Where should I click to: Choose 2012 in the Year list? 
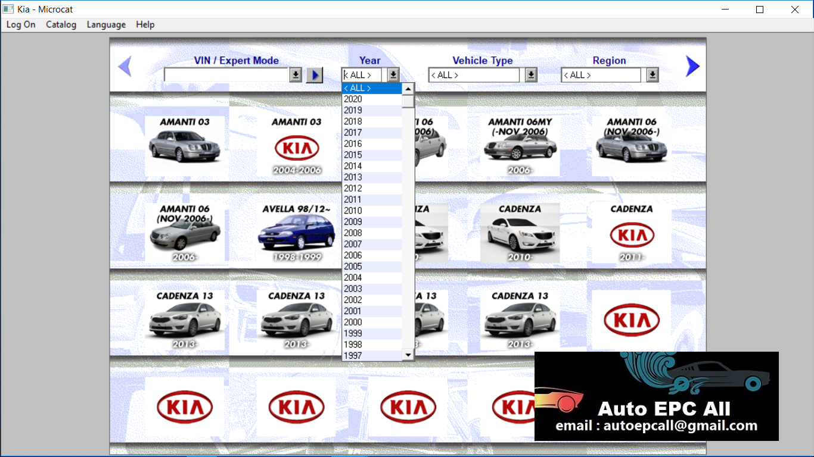(x=372, y=189)
